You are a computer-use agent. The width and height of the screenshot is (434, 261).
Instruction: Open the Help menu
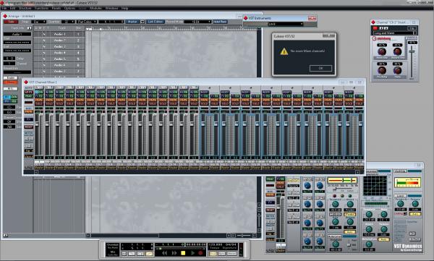pos(124,8)
